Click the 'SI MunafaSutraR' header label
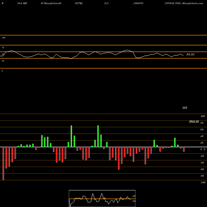Screen dimensions: 207x207 pyautogui.click(x=51, y=3)
